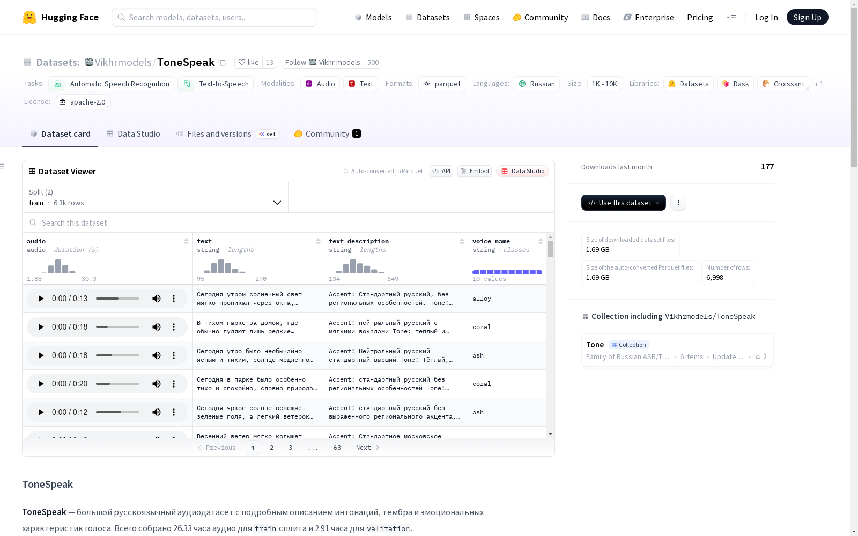Open the API button in Dataset Viewer
Viewport: 858px width, 536px height.
coord(441,171)
